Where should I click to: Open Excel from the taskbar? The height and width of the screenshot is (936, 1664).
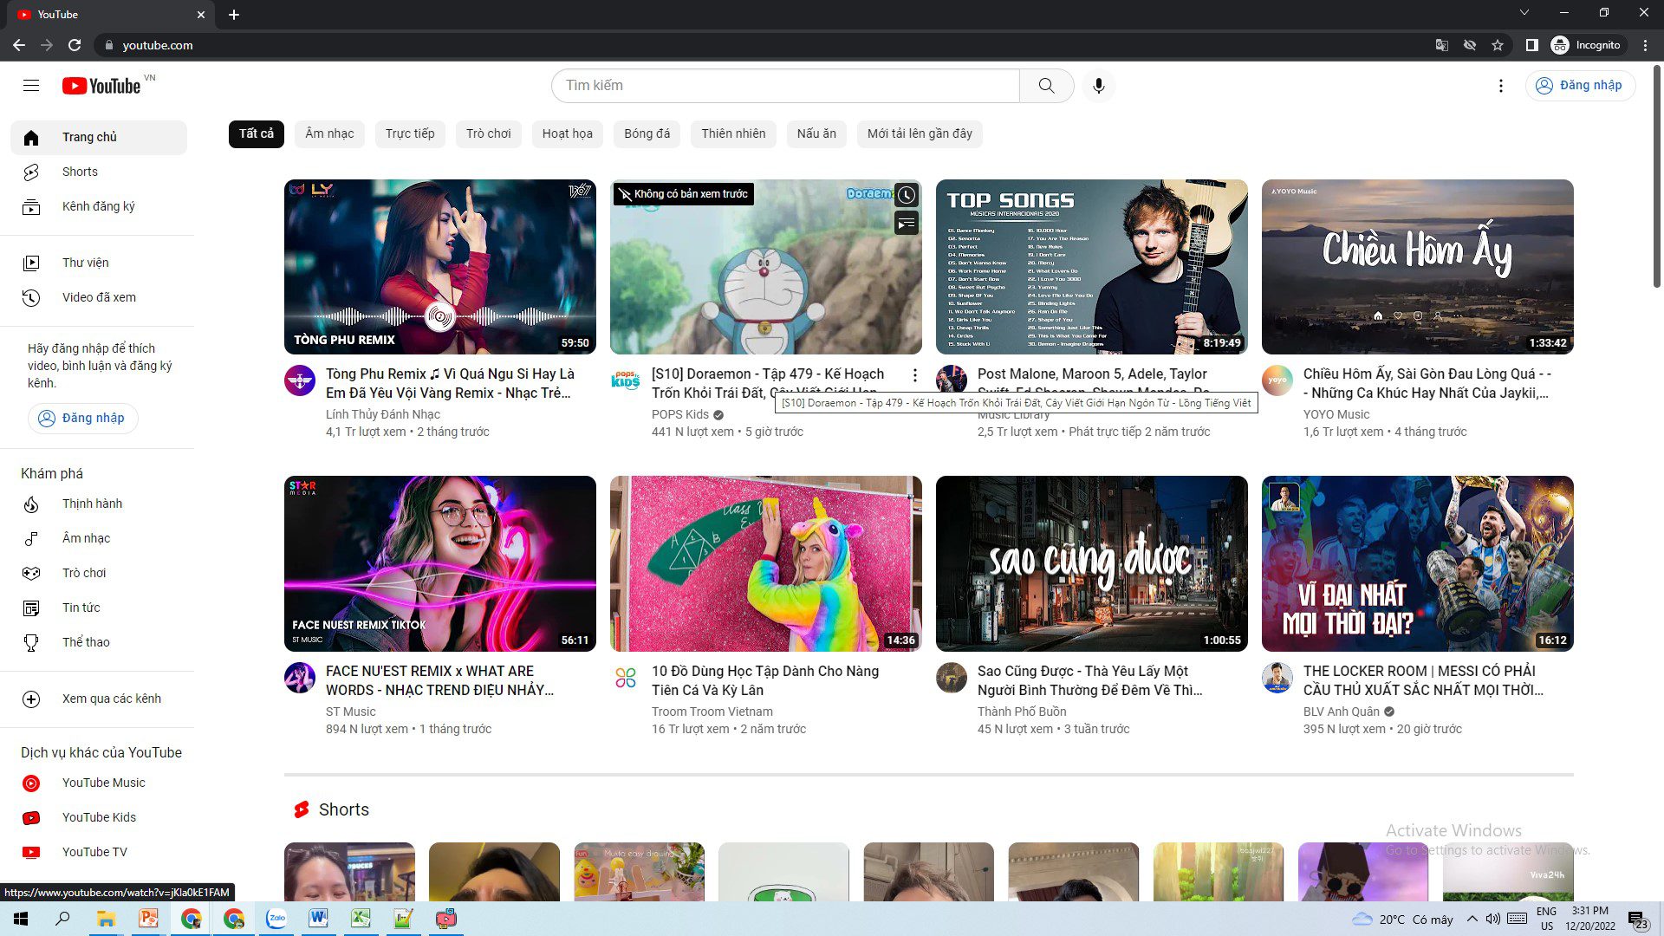pyautogui.click(x=361, y=919)
